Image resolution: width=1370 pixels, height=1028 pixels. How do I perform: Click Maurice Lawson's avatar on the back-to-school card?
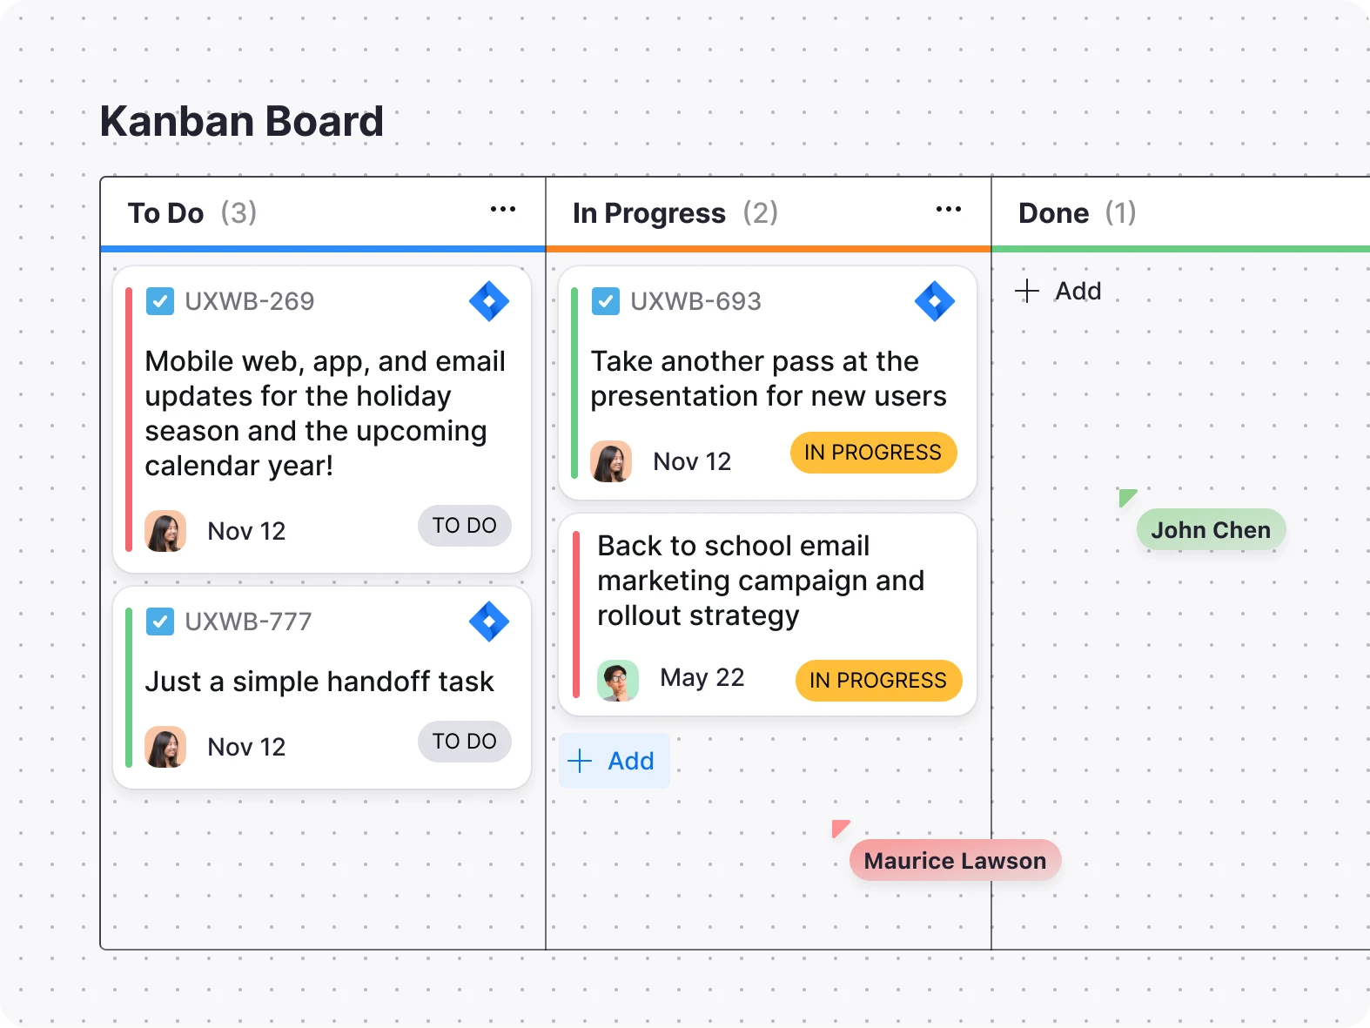[617, 680]
